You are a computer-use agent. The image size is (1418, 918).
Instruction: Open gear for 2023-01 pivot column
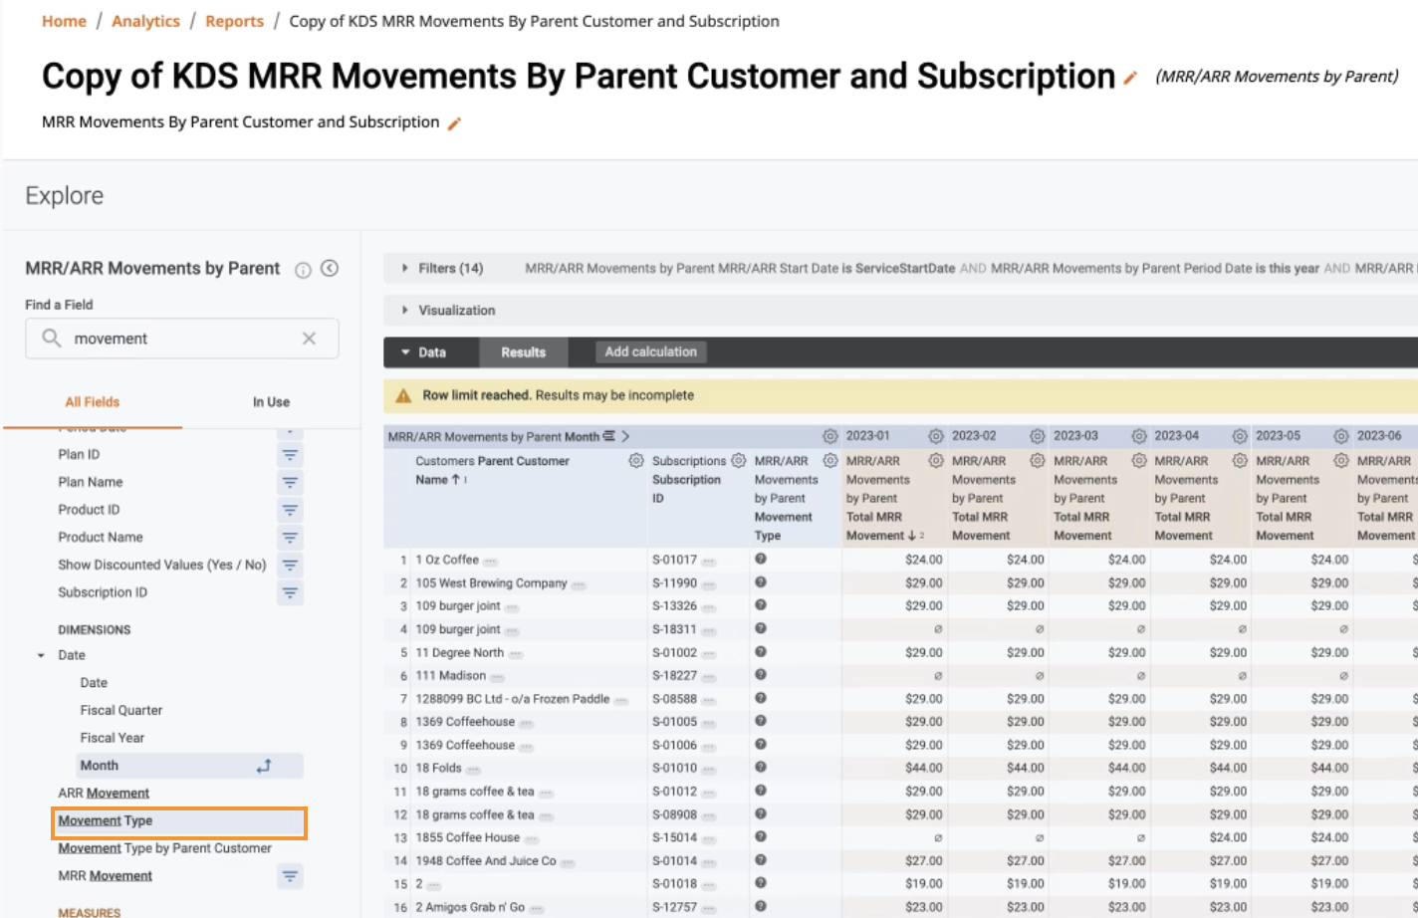click(936, 436)
